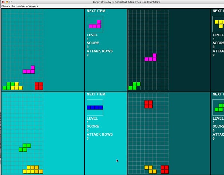Viewport: 224px width, 175px height.
Task: Click the landed green S piece on top-left board
Action: (9, 86)
